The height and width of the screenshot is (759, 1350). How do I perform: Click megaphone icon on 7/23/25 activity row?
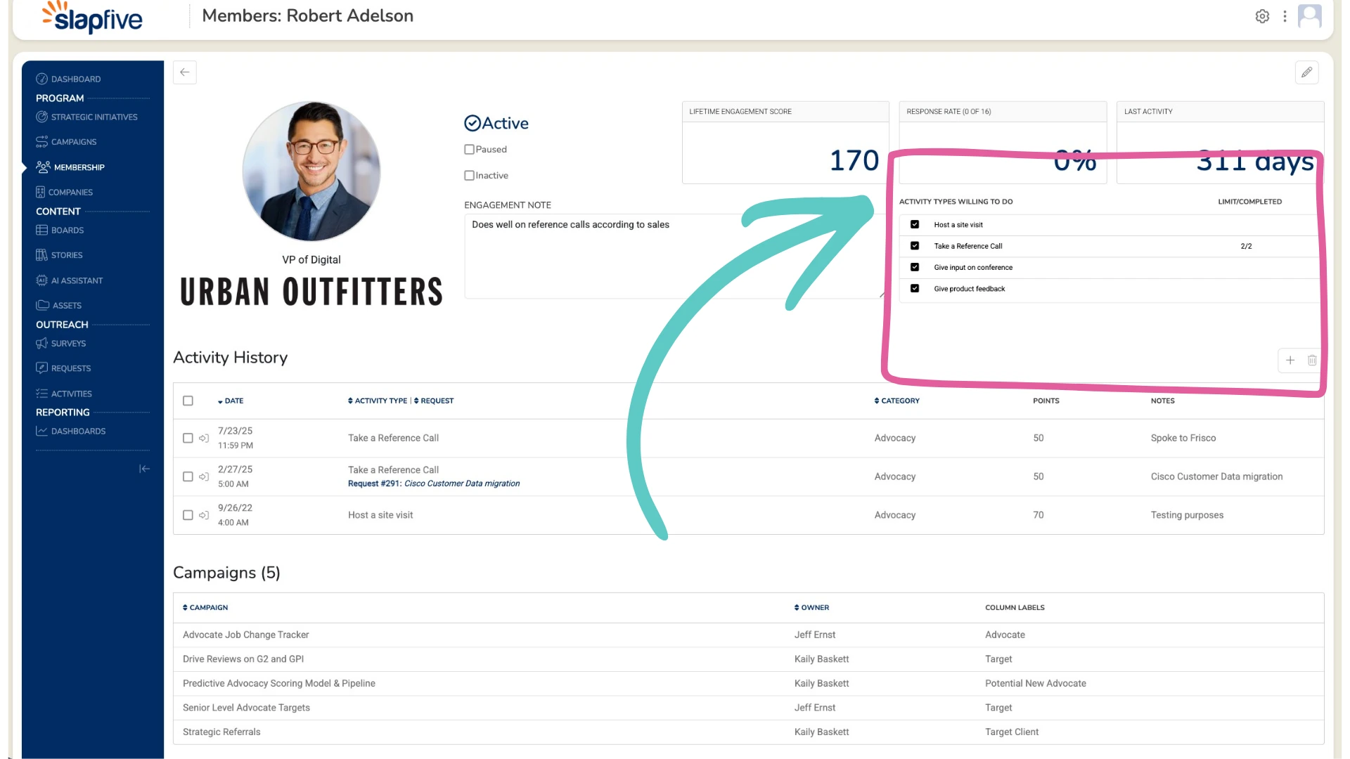tap(204, 438)
